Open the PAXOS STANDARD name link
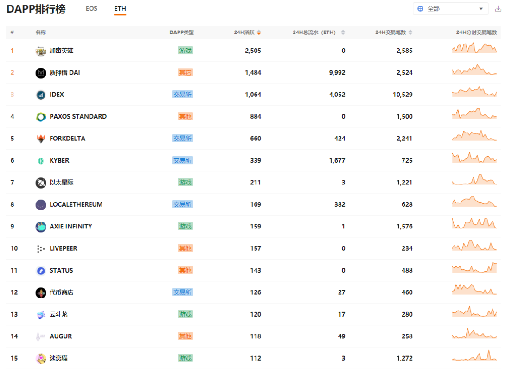 78,116
